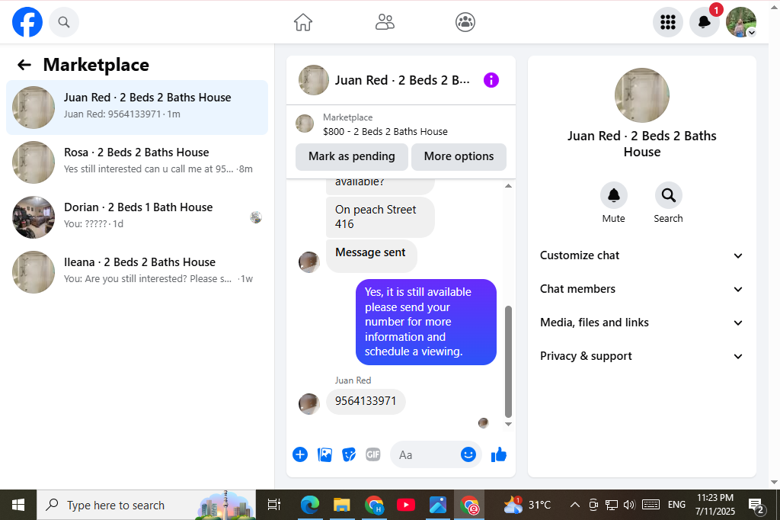This screenshot has height=520, width=780.
Task: Open the emoji picker smiley
Action: click(468, 454)
